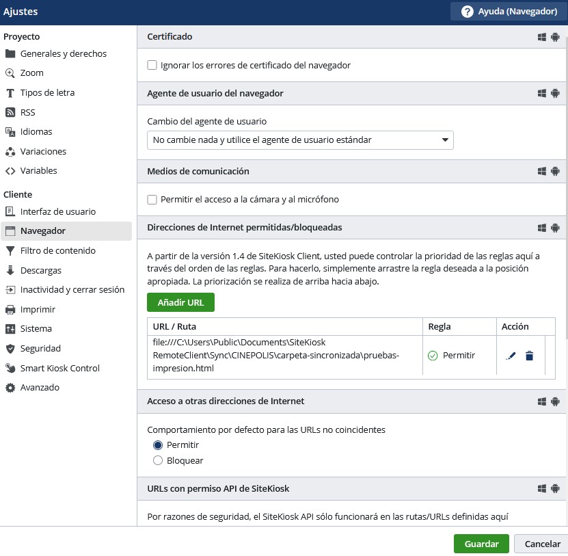The image size is (568, 556).
Task: Click the Ayuda question mark icon
Action: pyautogui.click(x=468, y=12)
